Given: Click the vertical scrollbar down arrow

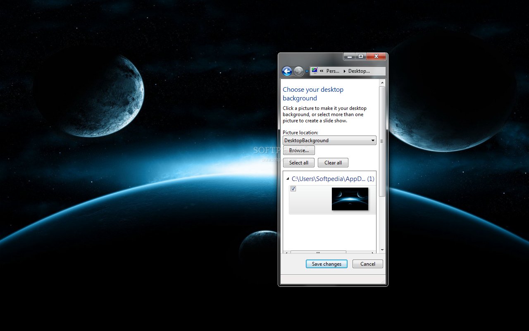Looking at the screenshot, I should click(382, 250).
